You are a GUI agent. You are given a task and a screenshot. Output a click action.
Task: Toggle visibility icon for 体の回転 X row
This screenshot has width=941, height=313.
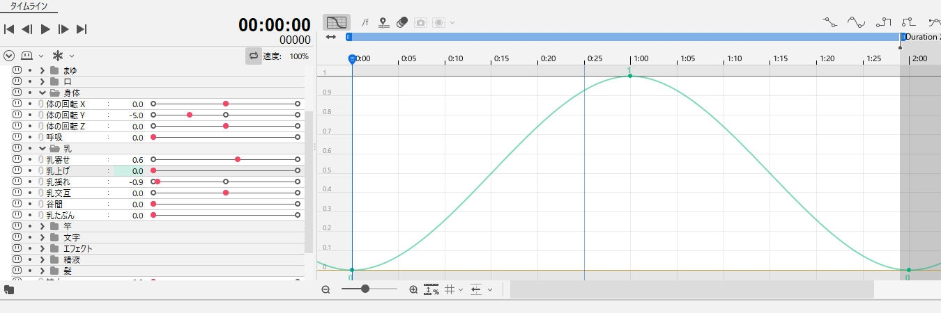(17, 104)
